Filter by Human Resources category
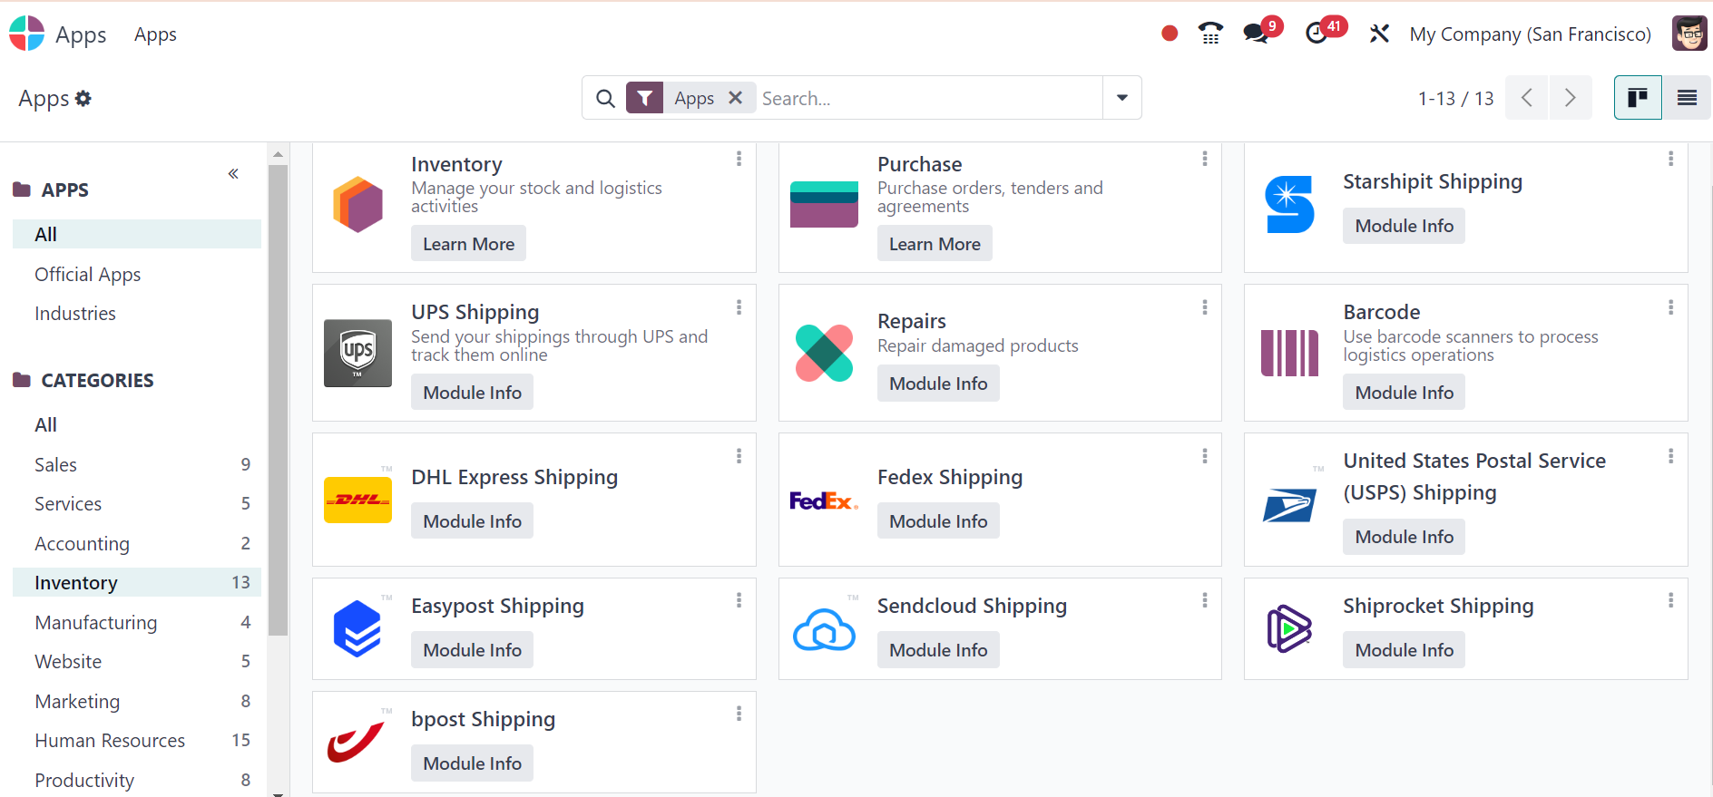The height and width of the screenshot is (797, 1713). [x=137, y=740]
